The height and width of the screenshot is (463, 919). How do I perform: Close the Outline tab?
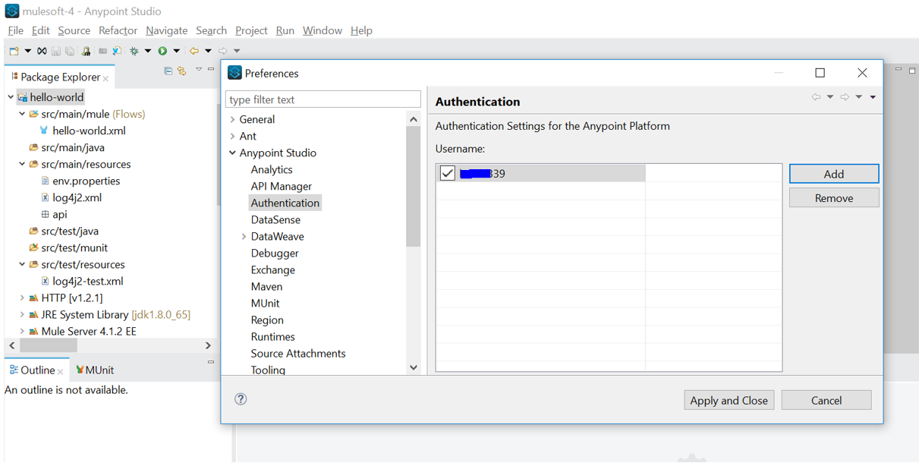[61, 372]
